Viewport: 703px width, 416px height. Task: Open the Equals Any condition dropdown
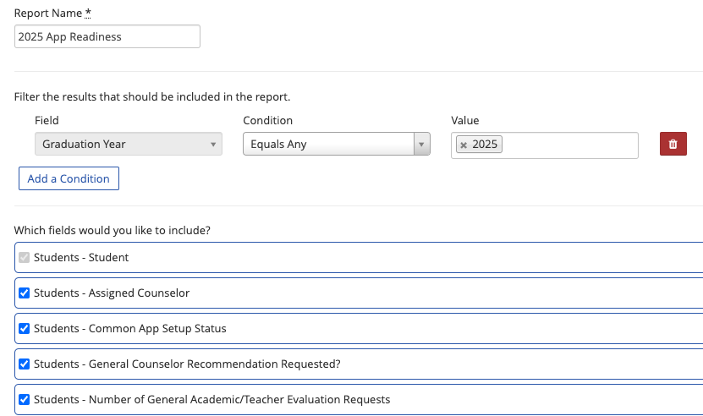(x=328, y=145)
